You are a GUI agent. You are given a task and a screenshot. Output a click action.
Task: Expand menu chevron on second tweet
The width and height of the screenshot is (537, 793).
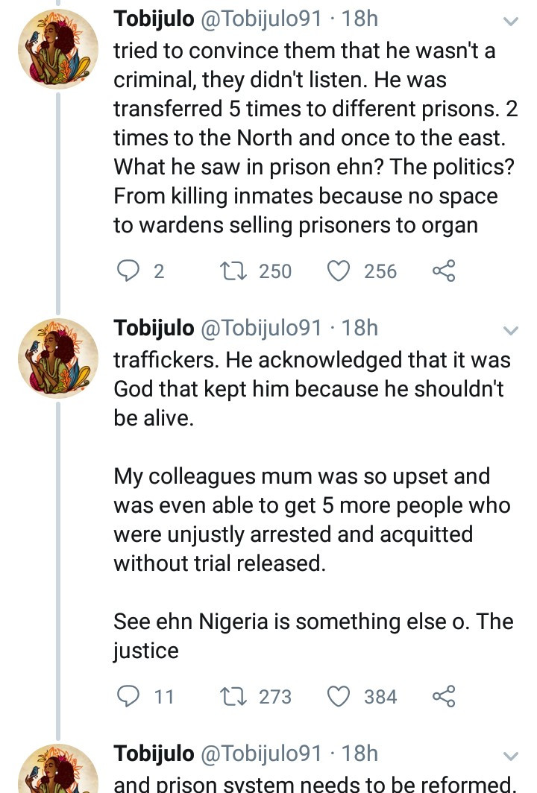tap(511, 330)
